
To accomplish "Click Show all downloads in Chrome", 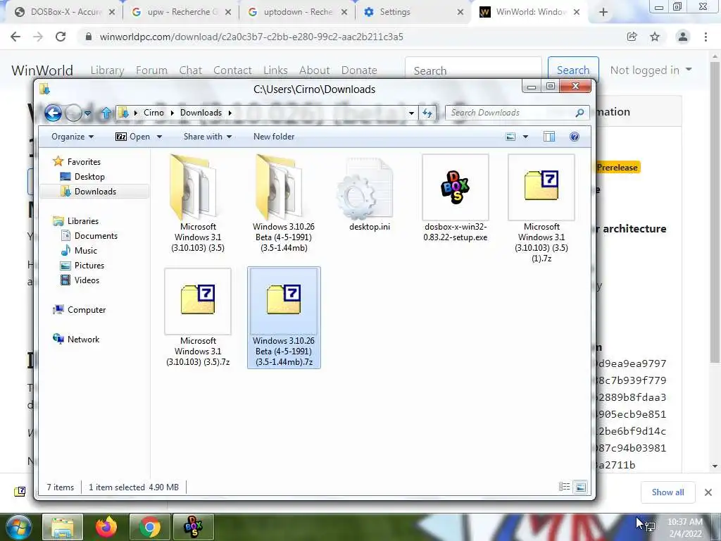I will 667,492.
